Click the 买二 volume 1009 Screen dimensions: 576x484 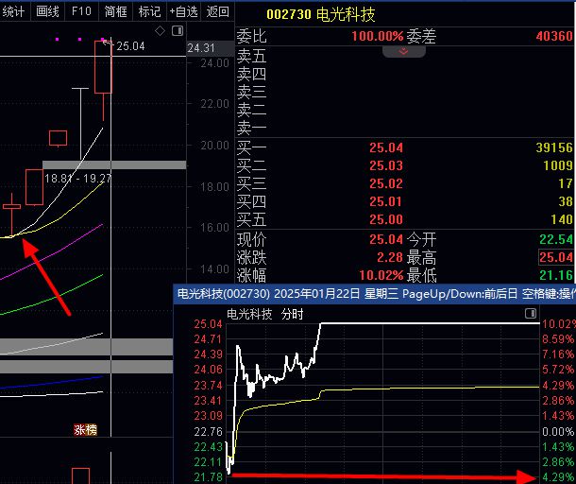click(x=558, y=165)
